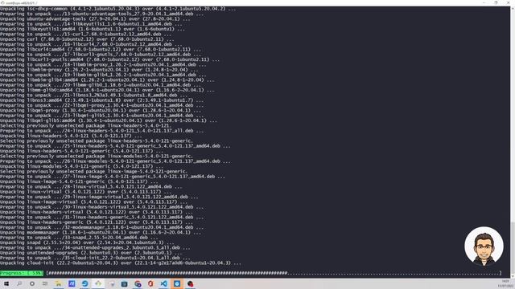Click the apt hash progress bar
Viewport: 515px width, 289px height.
click(x=274, y=273)
